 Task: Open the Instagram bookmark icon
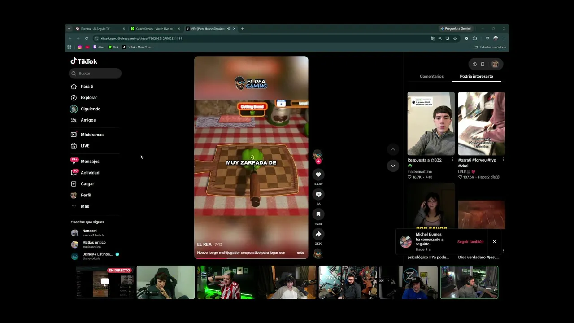(80, 47)
